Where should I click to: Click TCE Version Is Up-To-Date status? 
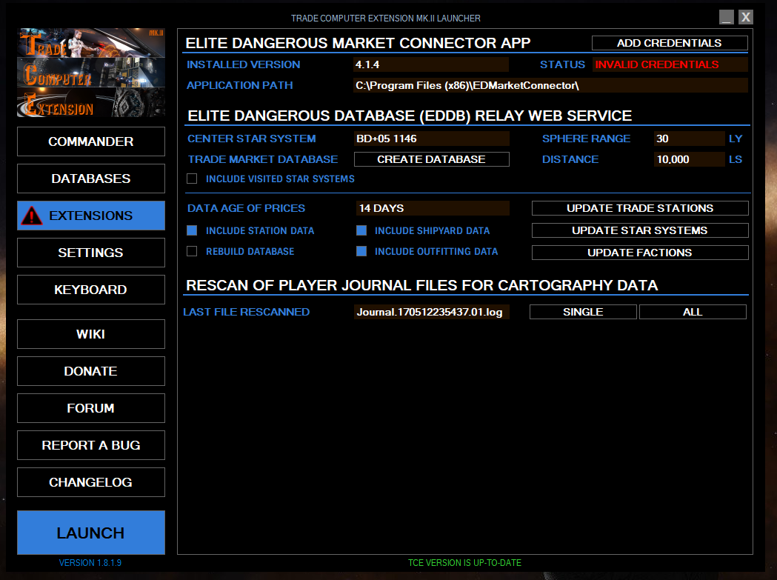[465, 563]
